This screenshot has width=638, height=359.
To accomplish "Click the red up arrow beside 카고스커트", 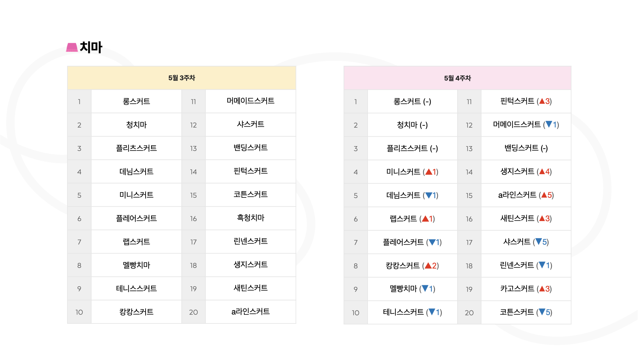I will coord(542,289).
